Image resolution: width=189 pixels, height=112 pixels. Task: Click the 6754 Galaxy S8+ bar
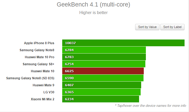click(104, 64)
